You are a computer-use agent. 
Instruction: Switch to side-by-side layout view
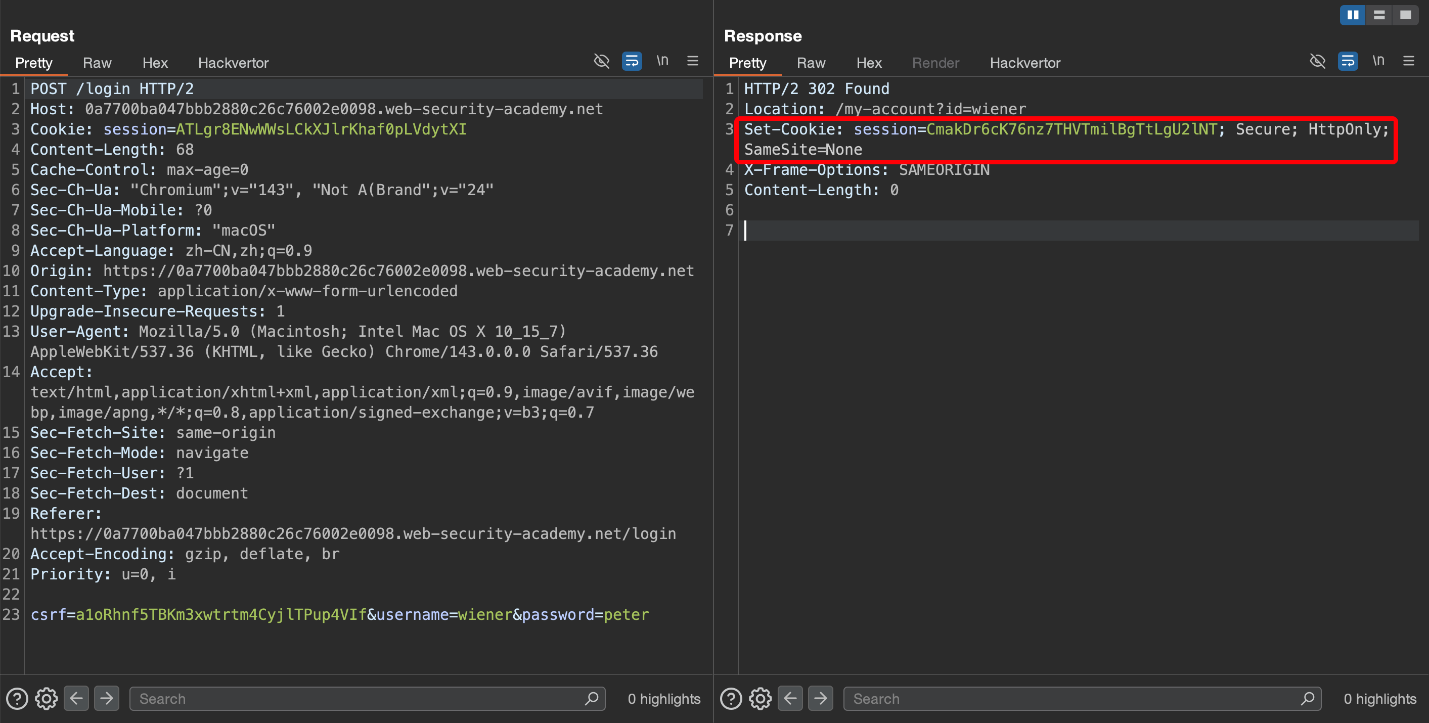[1353, 15]
